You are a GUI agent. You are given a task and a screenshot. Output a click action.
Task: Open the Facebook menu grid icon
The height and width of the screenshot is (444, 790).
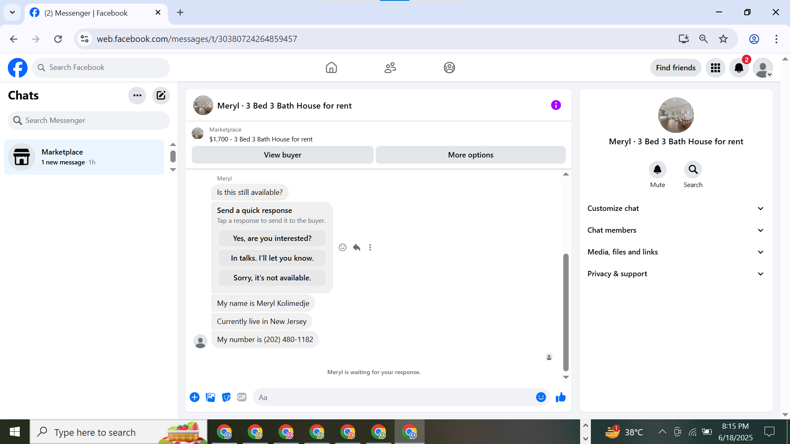coord(716,68)
